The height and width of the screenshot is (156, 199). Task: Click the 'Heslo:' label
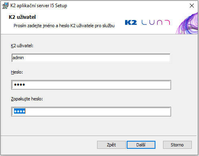click(x=17, y=72)
